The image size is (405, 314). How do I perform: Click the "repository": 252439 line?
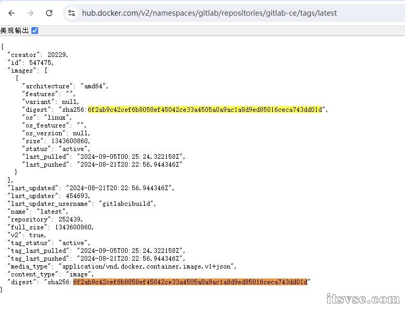45,219
